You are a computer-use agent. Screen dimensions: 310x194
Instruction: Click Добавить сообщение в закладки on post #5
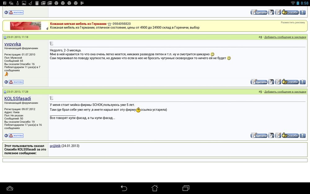(x=286, y=91)
